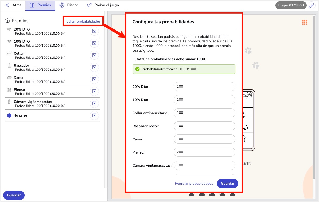Image resolution: width=319 pixels, height=202 pixels.
Task: Click the blue No prize circle
Action: pos(9,115)
